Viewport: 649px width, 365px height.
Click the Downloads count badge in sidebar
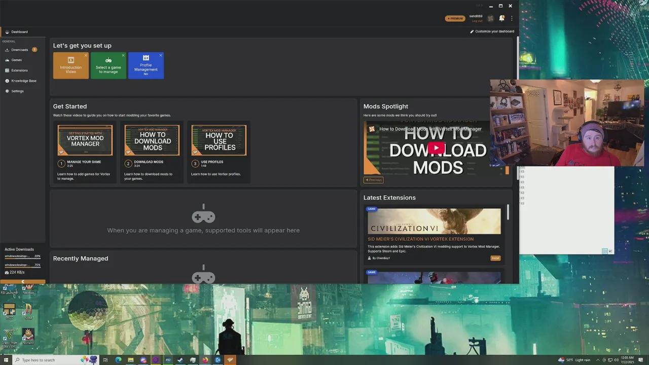[x=34, y=50]
